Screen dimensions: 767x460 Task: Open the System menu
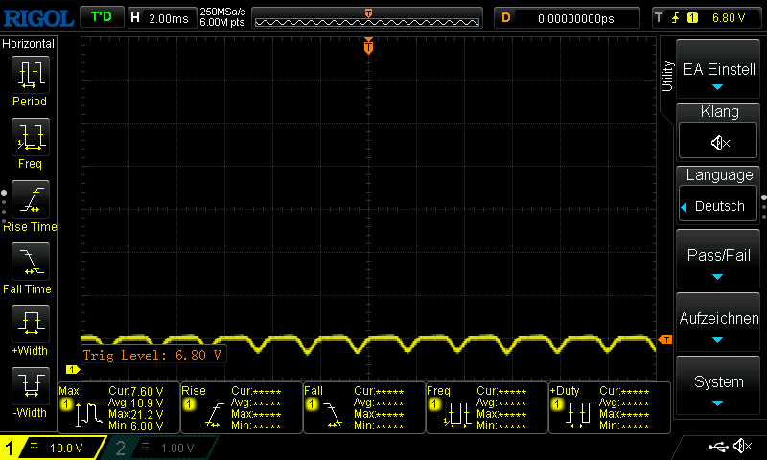[719, 386]
